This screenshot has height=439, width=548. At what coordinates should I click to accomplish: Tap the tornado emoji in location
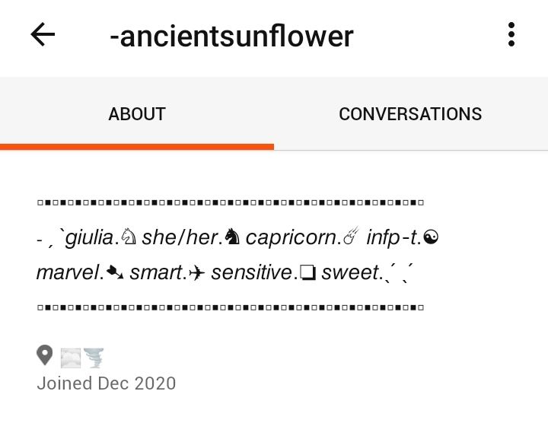[94, 357]
